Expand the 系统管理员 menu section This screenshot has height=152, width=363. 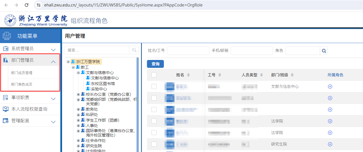click(53, 50)
